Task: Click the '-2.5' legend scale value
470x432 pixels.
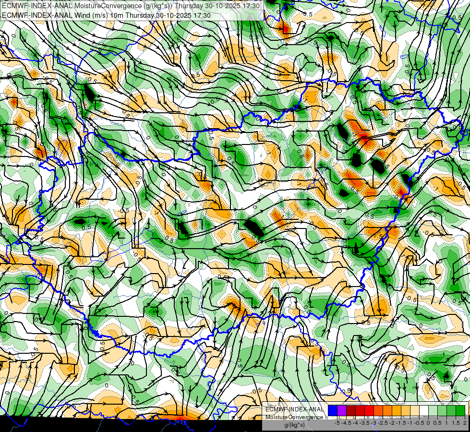Action: tap(383, 423)
